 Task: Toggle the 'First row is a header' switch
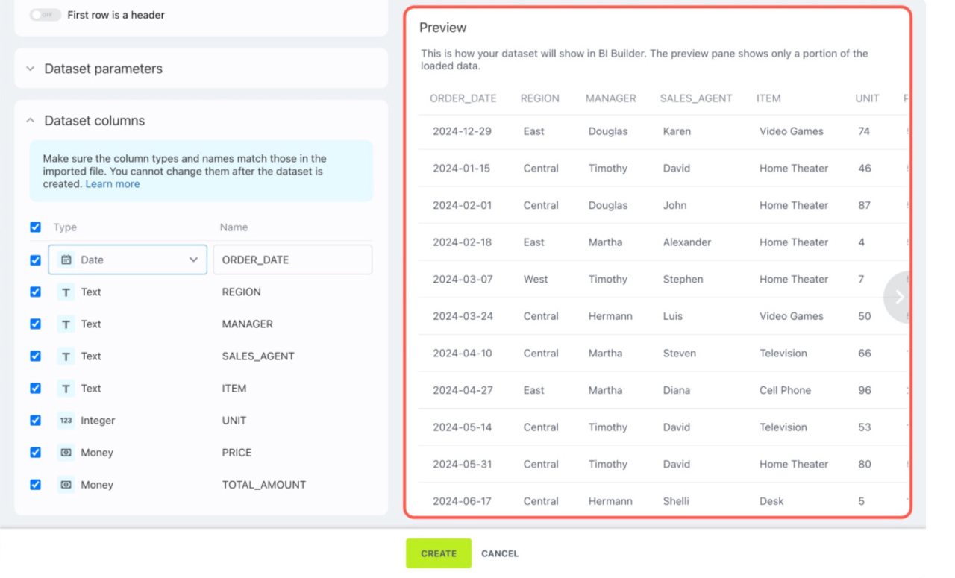tap(45, 15)
